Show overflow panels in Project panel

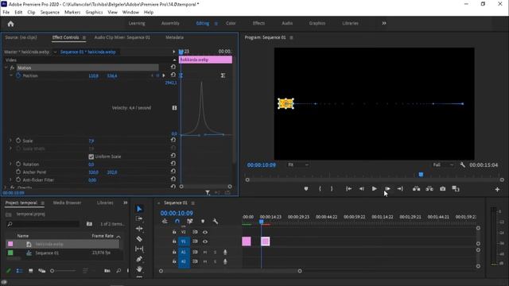[x=126, y=203]
